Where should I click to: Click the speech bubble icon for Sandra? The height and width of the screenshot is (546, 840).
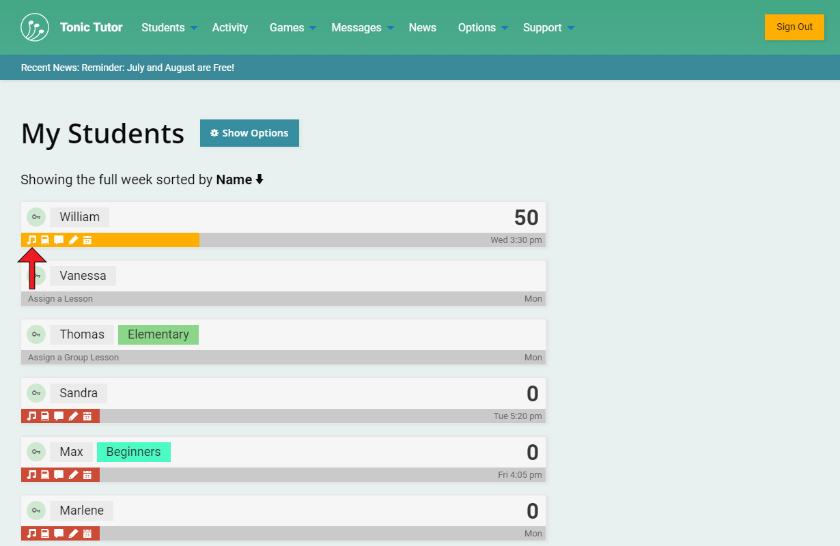(59, 416)
